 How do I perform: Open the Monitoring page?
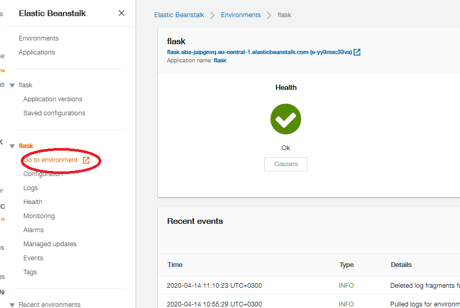tap(39, 216)
